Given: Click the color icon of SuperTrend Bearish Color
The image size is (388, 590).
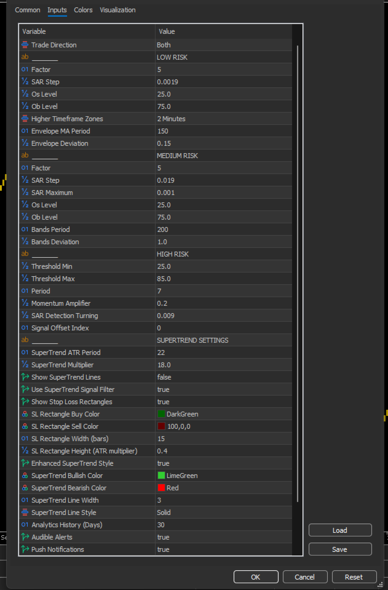Looking at the screenshot, I should 25,488.
